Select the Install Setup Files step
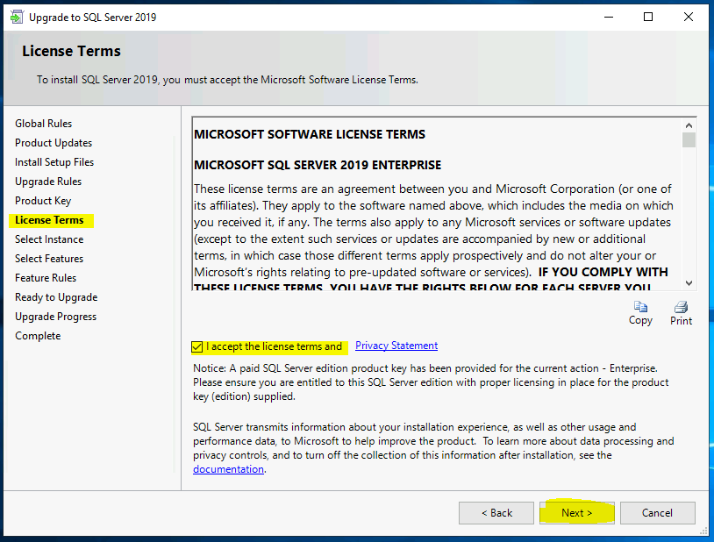 (x=54, y=162)
